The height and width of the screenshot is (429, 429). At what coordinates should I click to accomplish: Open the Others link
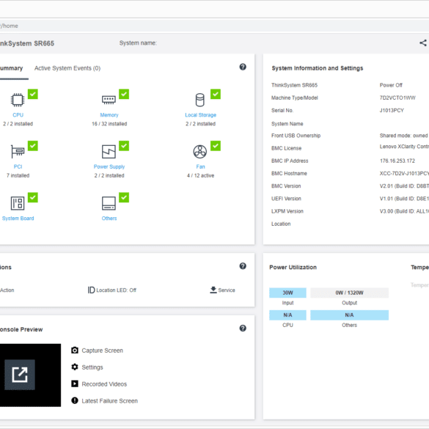109,219
